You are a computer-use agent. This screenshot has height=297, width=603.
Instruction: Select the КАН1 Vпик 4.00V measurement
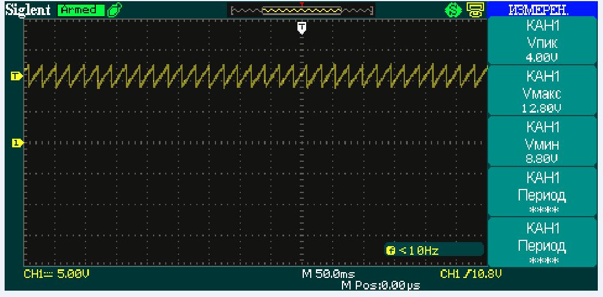tap(542, 41)
